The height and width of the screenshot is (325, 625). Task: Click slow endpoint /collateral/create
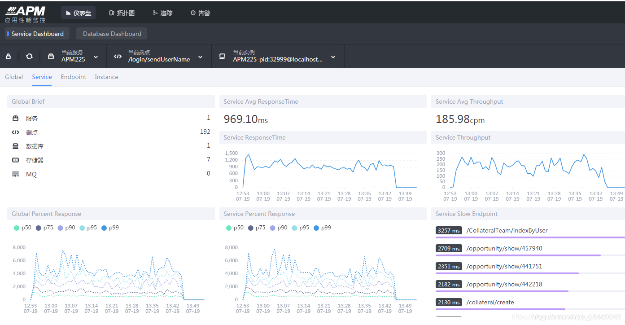(x=490, y=302)
